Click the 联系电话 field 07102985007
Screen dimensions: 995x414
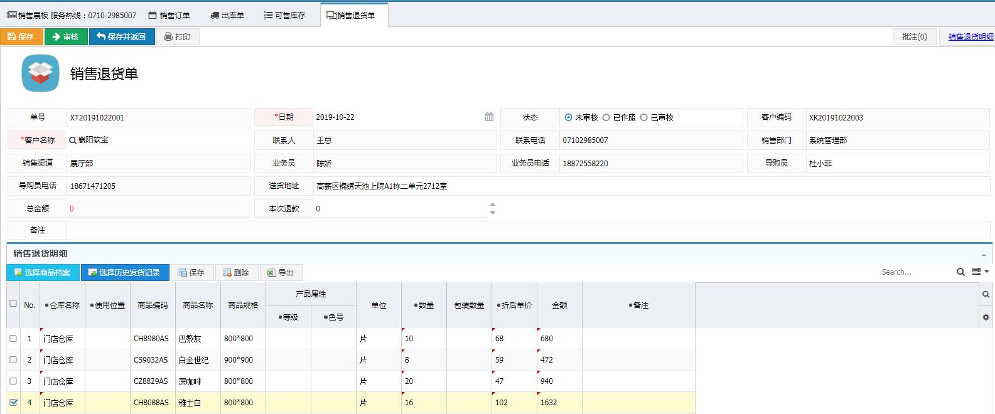(x=651, y=141)
